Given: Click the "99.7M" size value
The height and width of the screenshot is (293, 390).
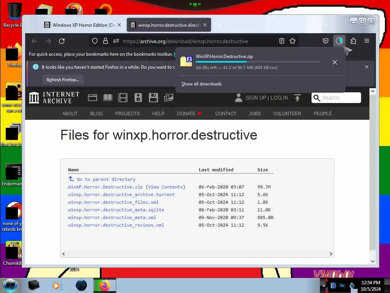Looking at the screenshot, I should pos(264,187).
